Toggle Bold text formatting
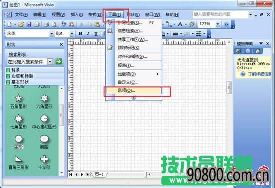Screen dimensions: 275x188 (80, 33)
